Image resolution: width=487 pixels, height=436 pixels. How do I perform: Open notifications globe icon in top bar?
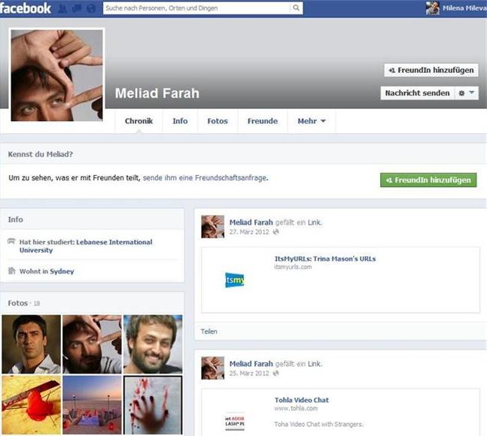[x=91, y=9]
